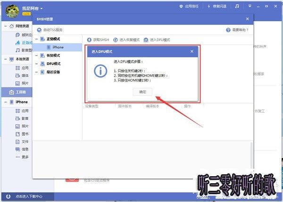The width and height of the screenshot is (283, 202).
Task: Click the 网络资源 home icon
Action: click(11, 26)
